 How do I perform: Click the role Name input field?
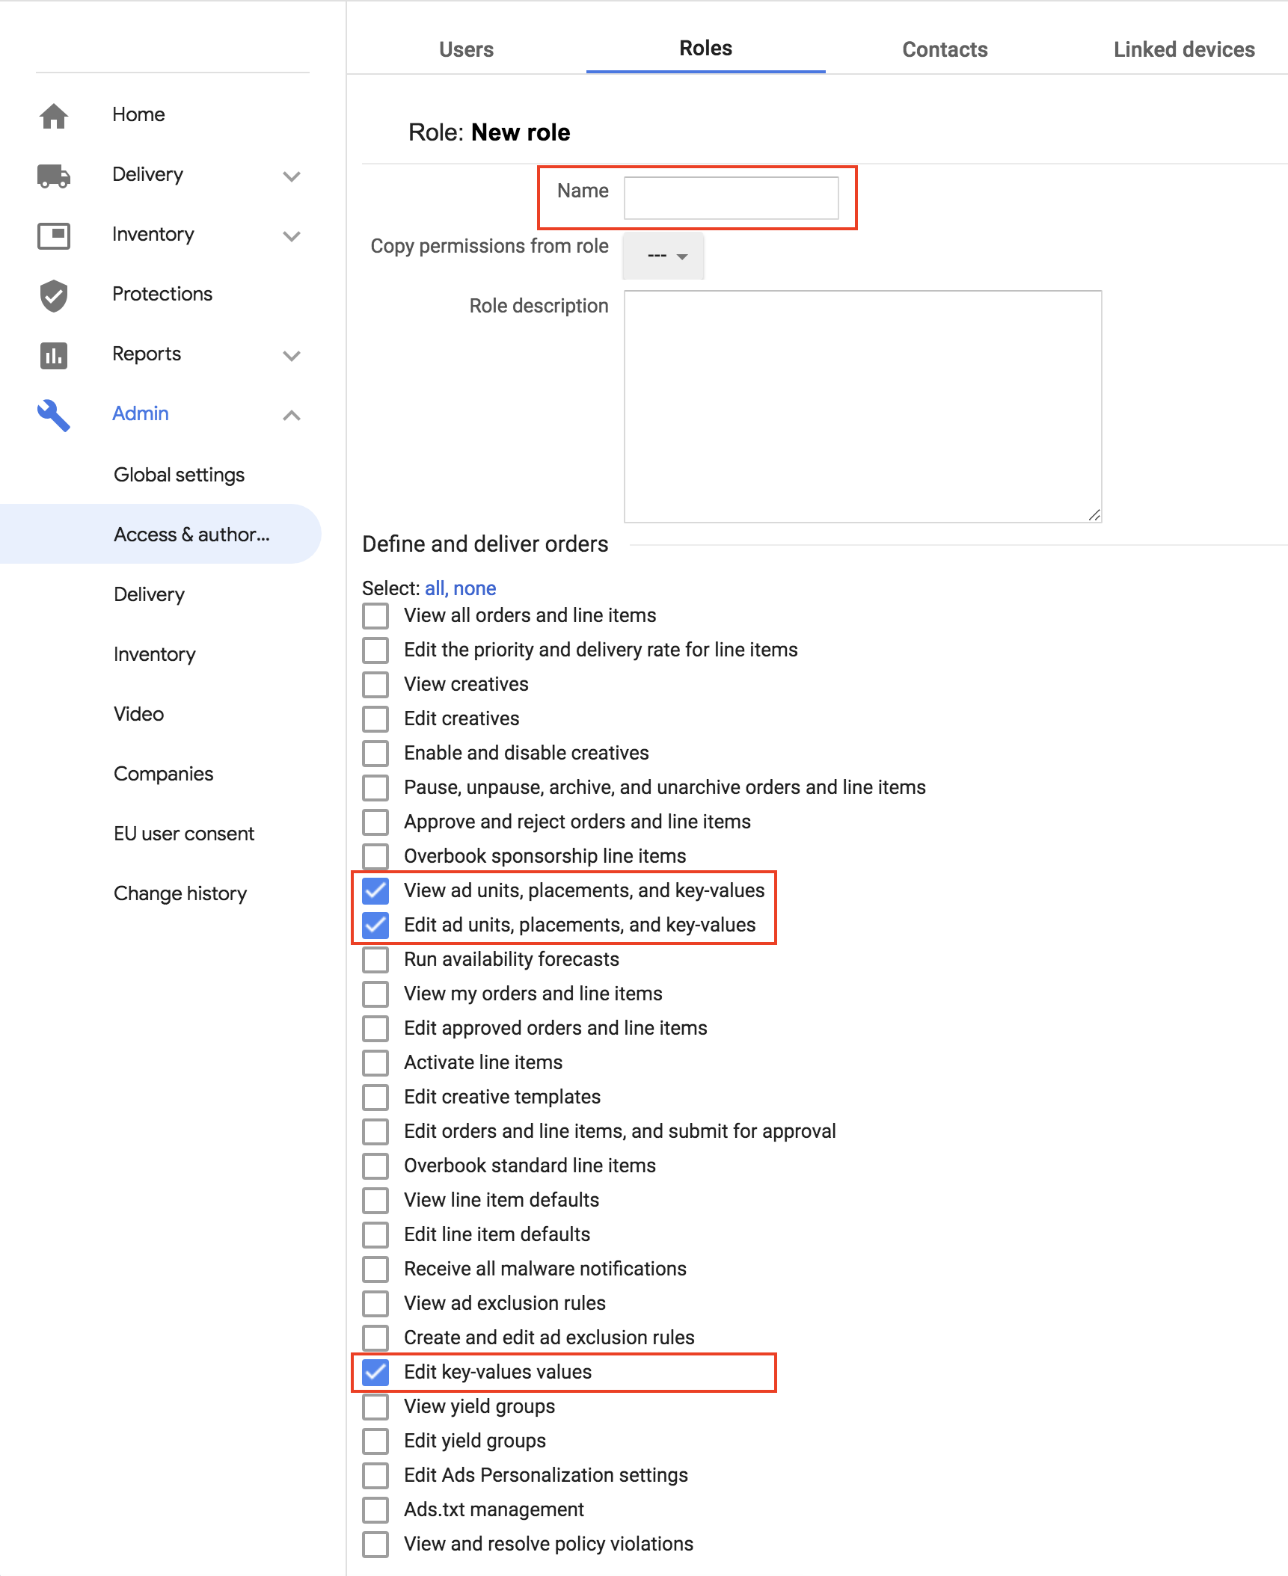731,198
